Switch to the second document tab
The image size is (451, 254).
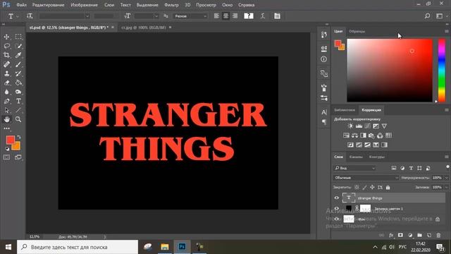click(144, 28)
